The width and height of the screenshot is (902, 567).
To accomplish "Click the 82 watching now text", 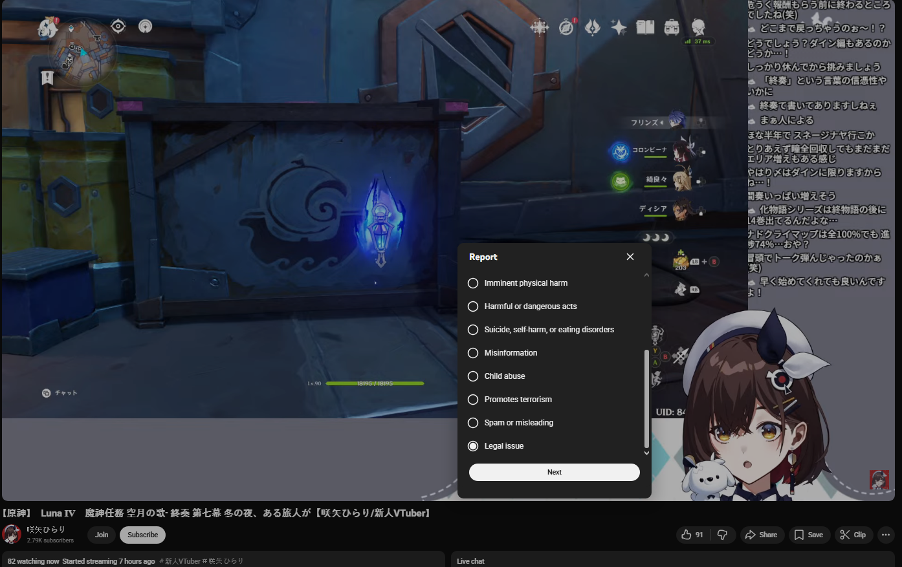I will [x=34, y=561].
